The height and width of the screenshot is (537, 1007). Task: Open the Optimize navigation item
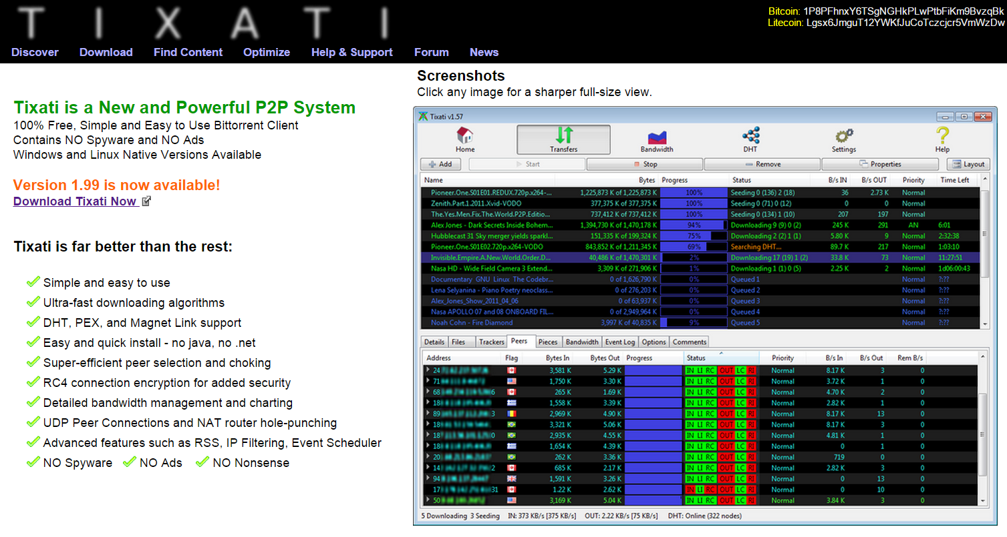(267, 52)
